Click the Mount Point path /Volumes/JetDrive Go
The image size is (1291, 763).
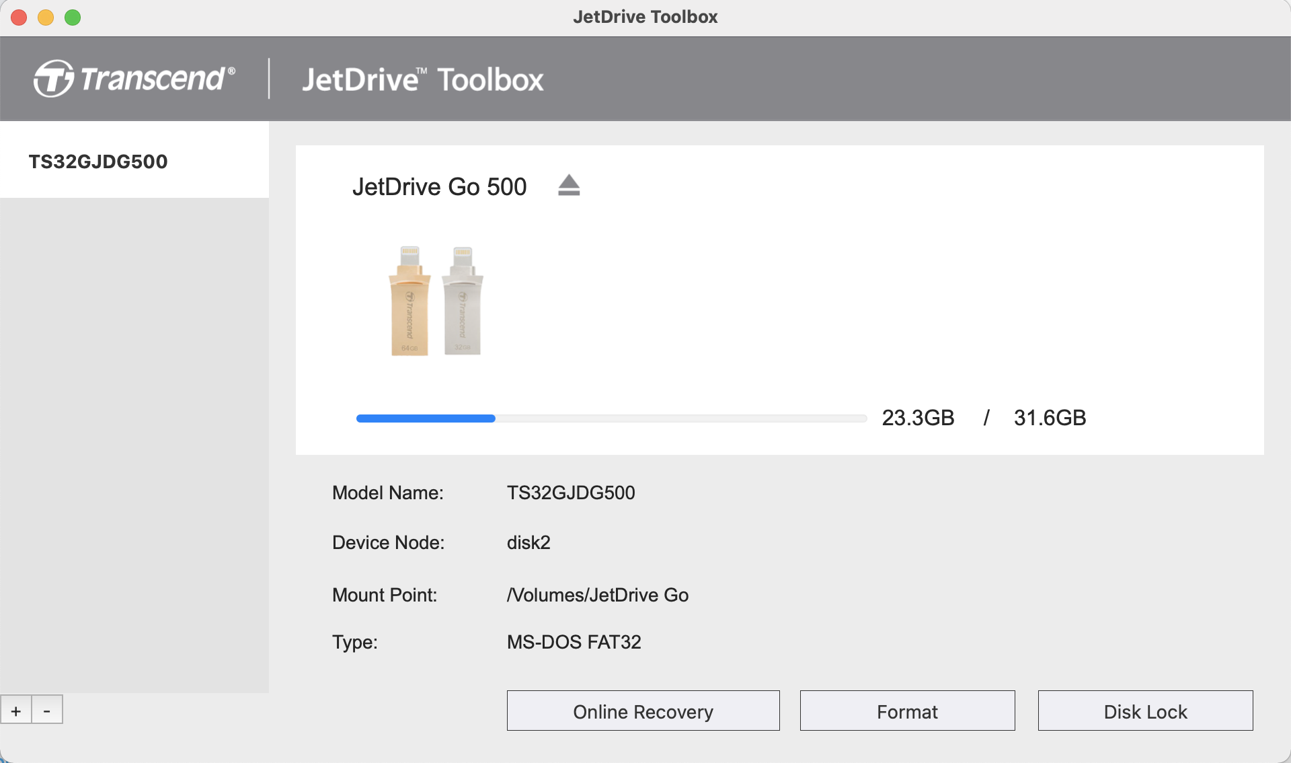[598, 595]
